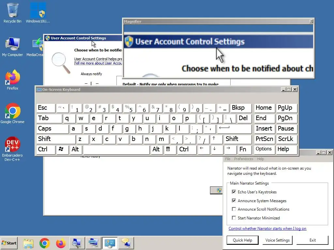Toggle the left Alt key on the On-Screen Keyboard
334x250 pixels.
(x=75, y=149)
